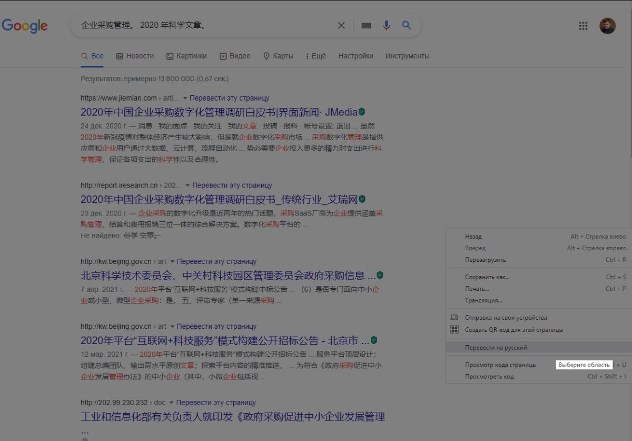632x441 pixels.
Task: Select 'Печать...' from context menu
Action: [x=538, y=289]
